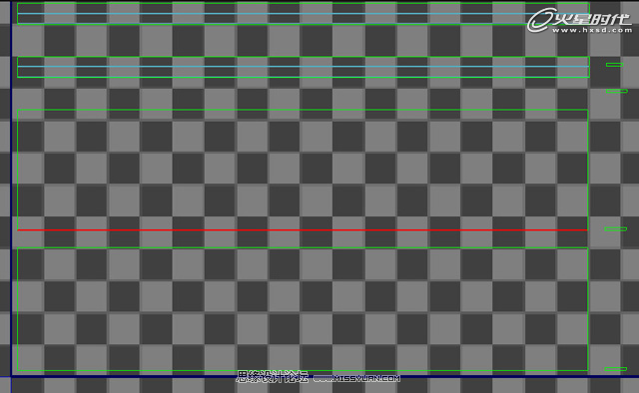Click the top border edge of the shell containing the red line
This screenshot has height=393, width=639.
pos(303,110)
